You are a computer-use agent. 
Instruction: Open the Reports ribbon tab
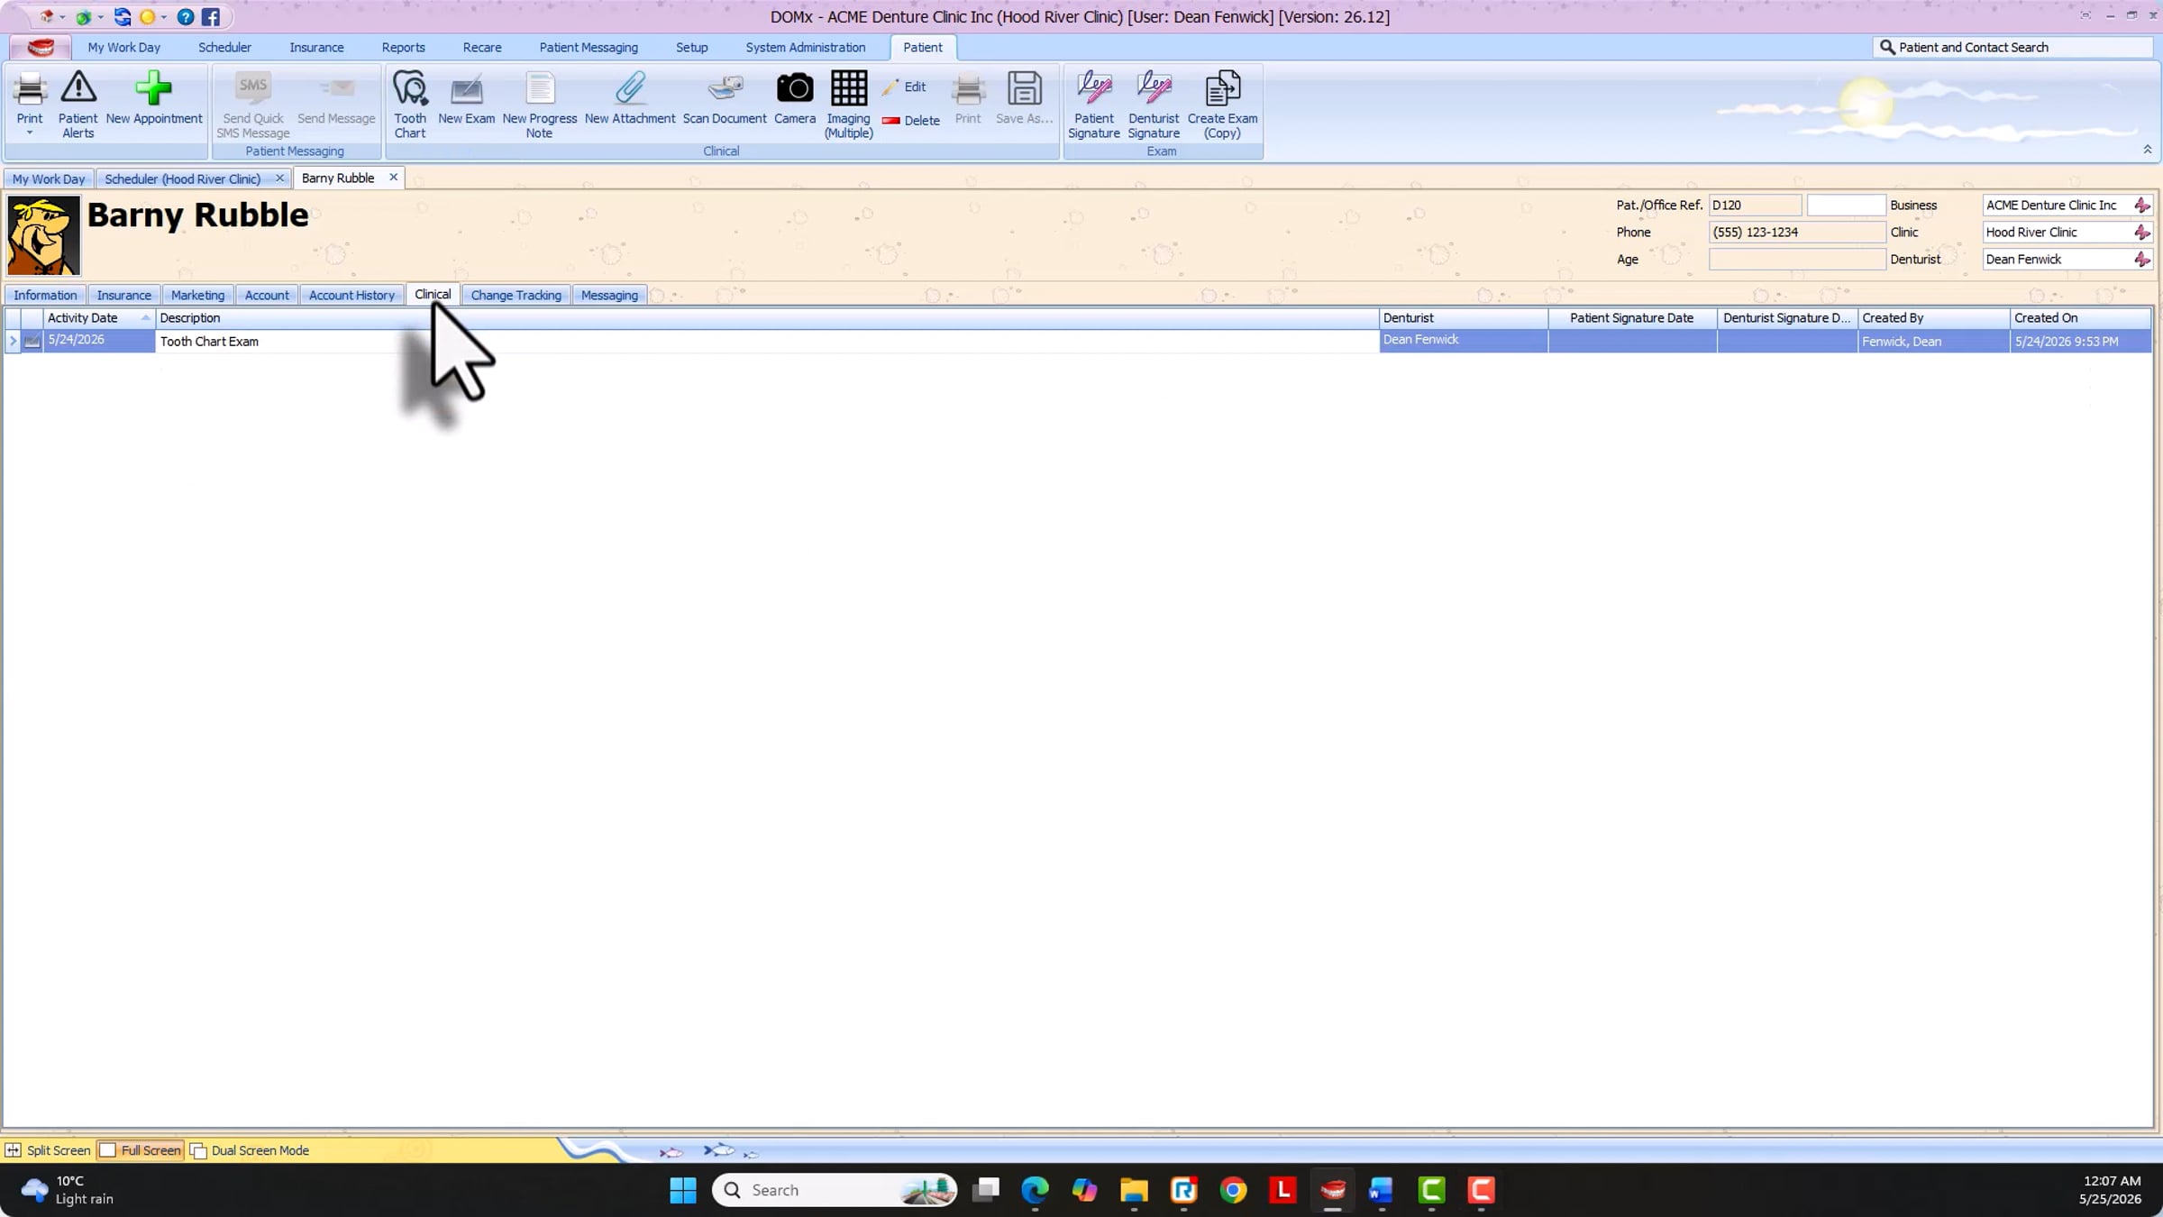tap(403, 47)
